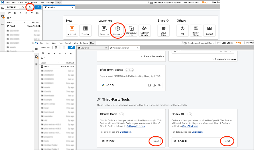Toggle eye icon for pfcc-grrm-extras v0.0.5
Screen dimensions: 254x150
159,85
